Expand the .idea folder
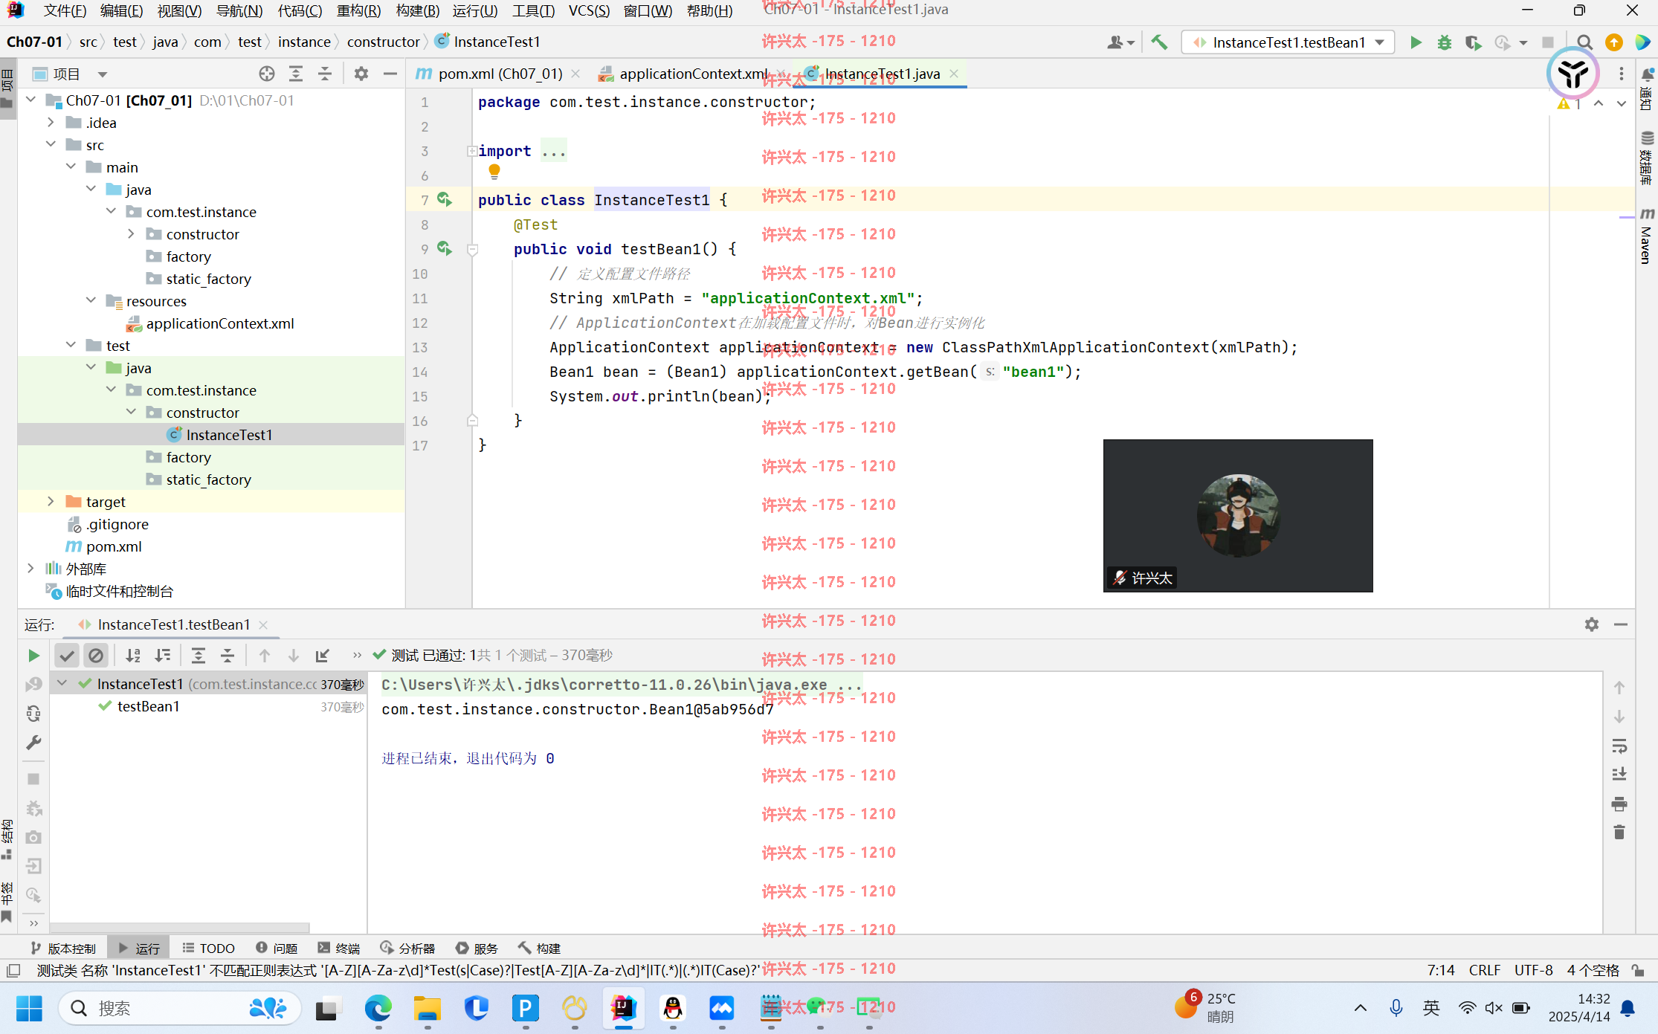The height and width of the screenshot is (1034, 1658). [51, 122]
